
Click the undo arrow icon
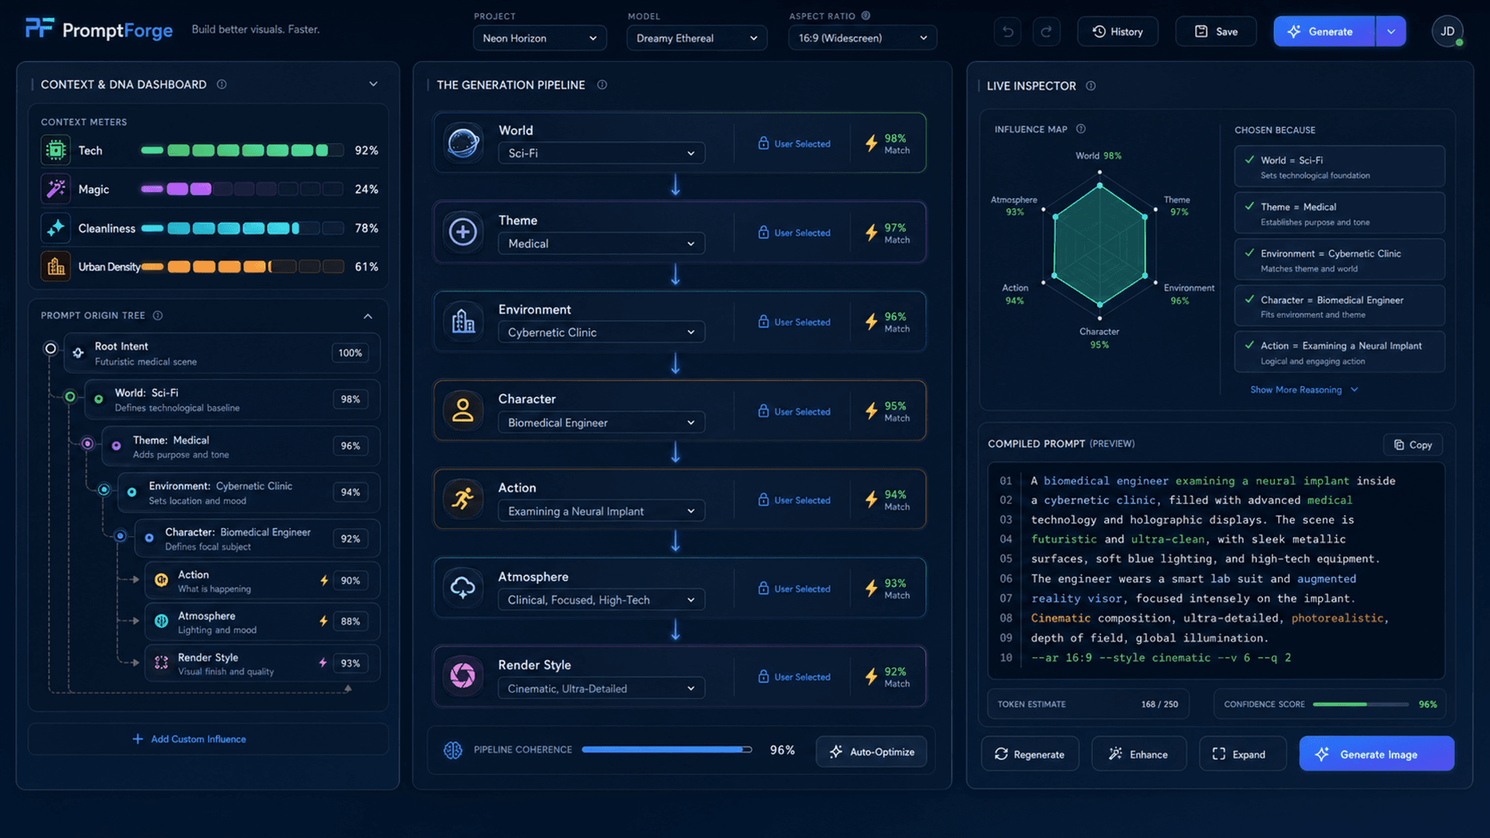click(1008, 31)
